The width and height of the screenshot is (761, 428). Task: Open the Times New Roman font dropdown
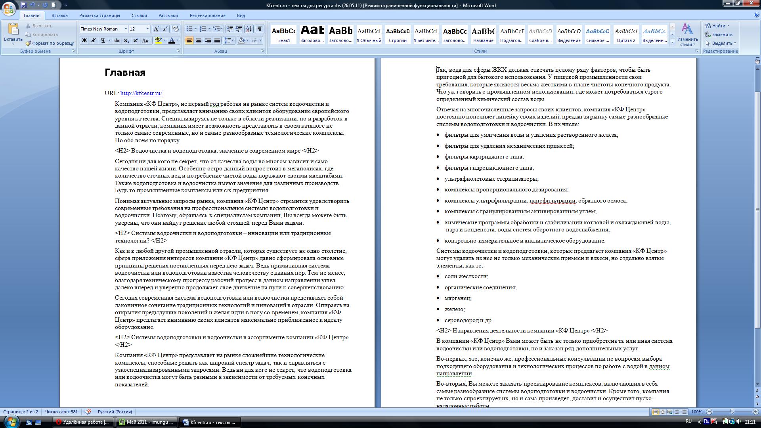click(126, 29)
